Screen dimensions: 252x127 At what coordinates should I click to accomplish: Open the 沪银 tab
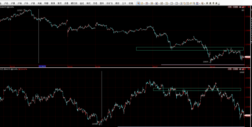(33, 3)
